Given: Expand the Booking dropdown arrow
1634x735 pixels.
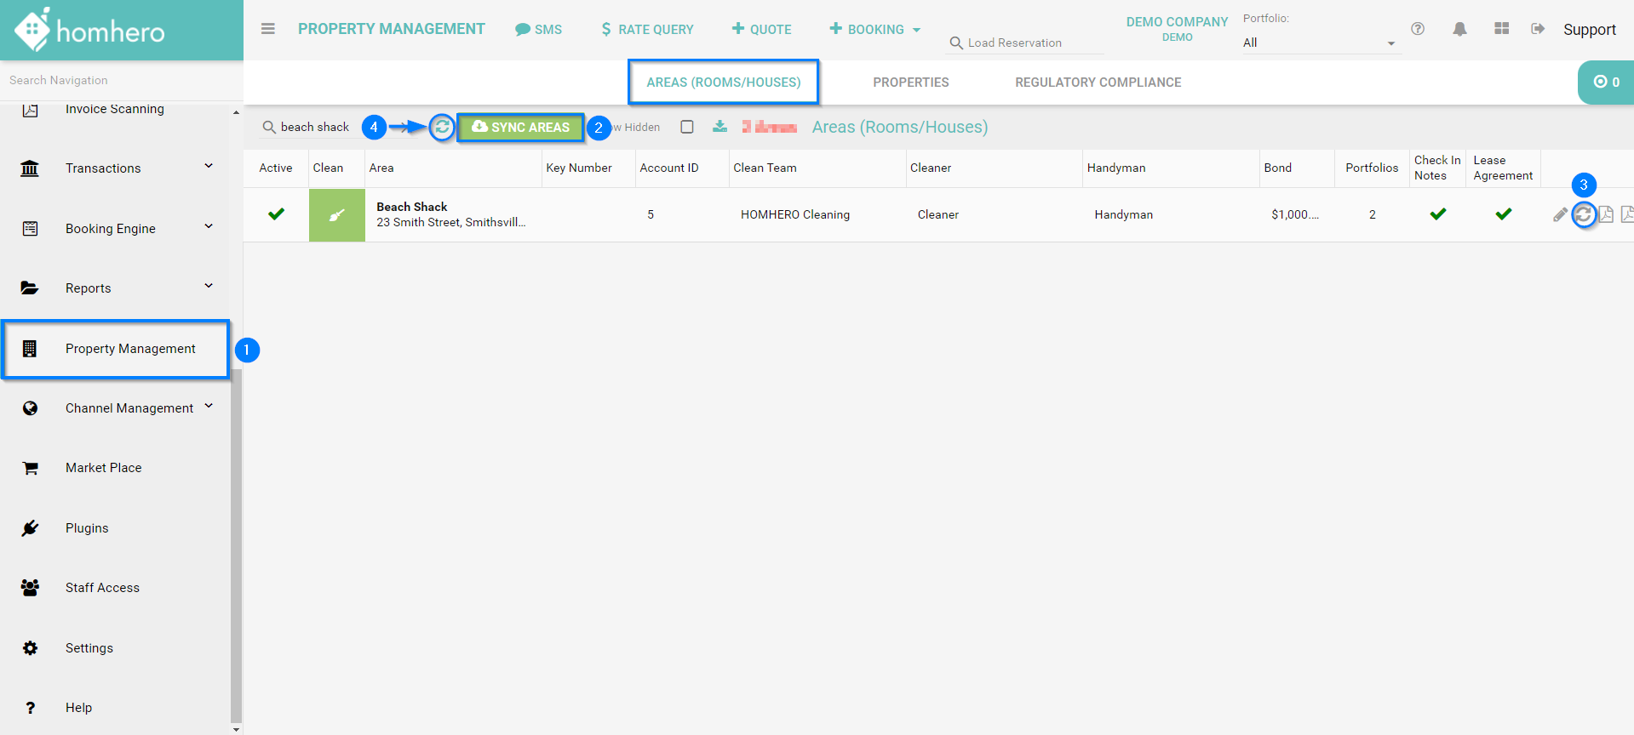Looking at the screenshot, I should 917,30.
